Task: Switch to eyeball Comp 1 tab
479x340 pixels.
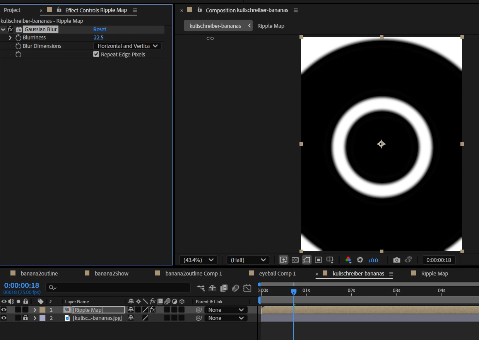Action: click(x=277, y=274)
